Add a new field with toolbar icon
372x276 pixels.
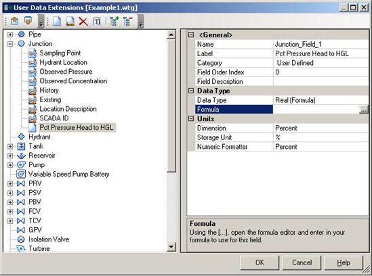[x=57, y=22]
